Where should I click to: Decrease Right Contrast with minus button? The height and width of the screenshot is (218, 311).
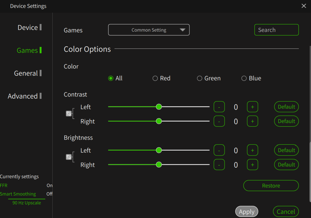219,121
